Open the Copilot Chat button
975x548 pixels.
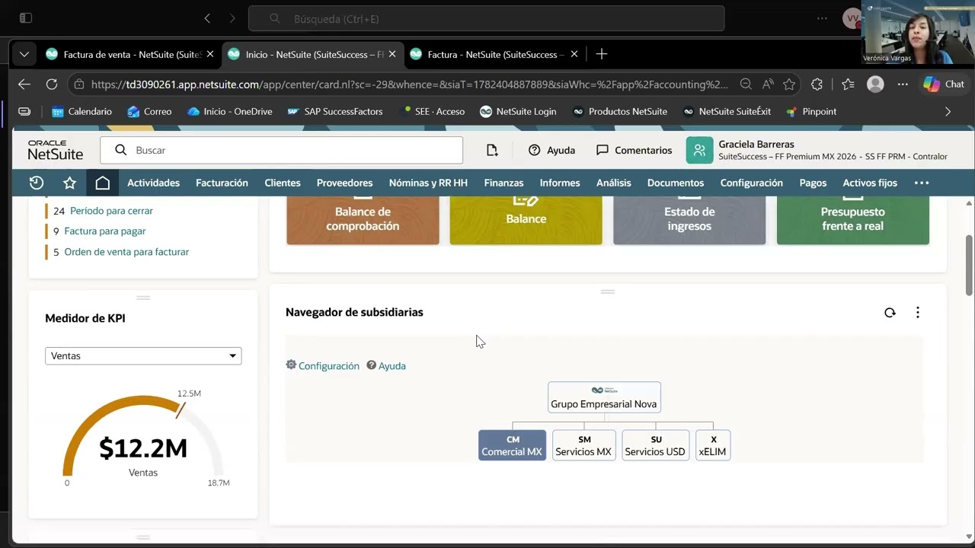944,84
